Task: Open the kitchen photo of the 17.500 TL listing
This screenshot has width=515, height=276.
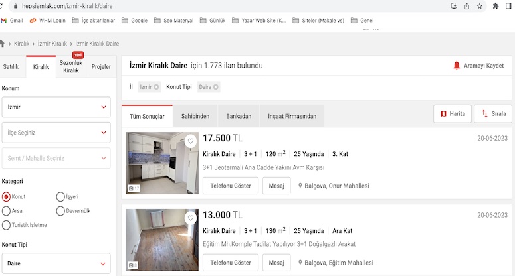Action: 162,163
